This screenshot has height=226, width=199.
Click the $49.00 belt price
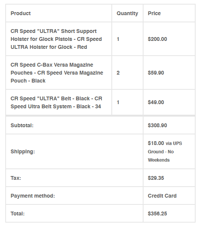click(156, 102)
